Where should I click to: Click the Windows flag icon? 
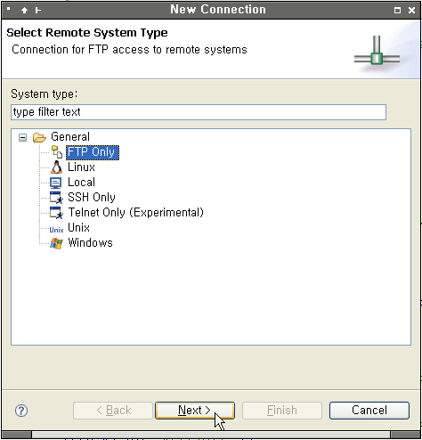point(56,243)
